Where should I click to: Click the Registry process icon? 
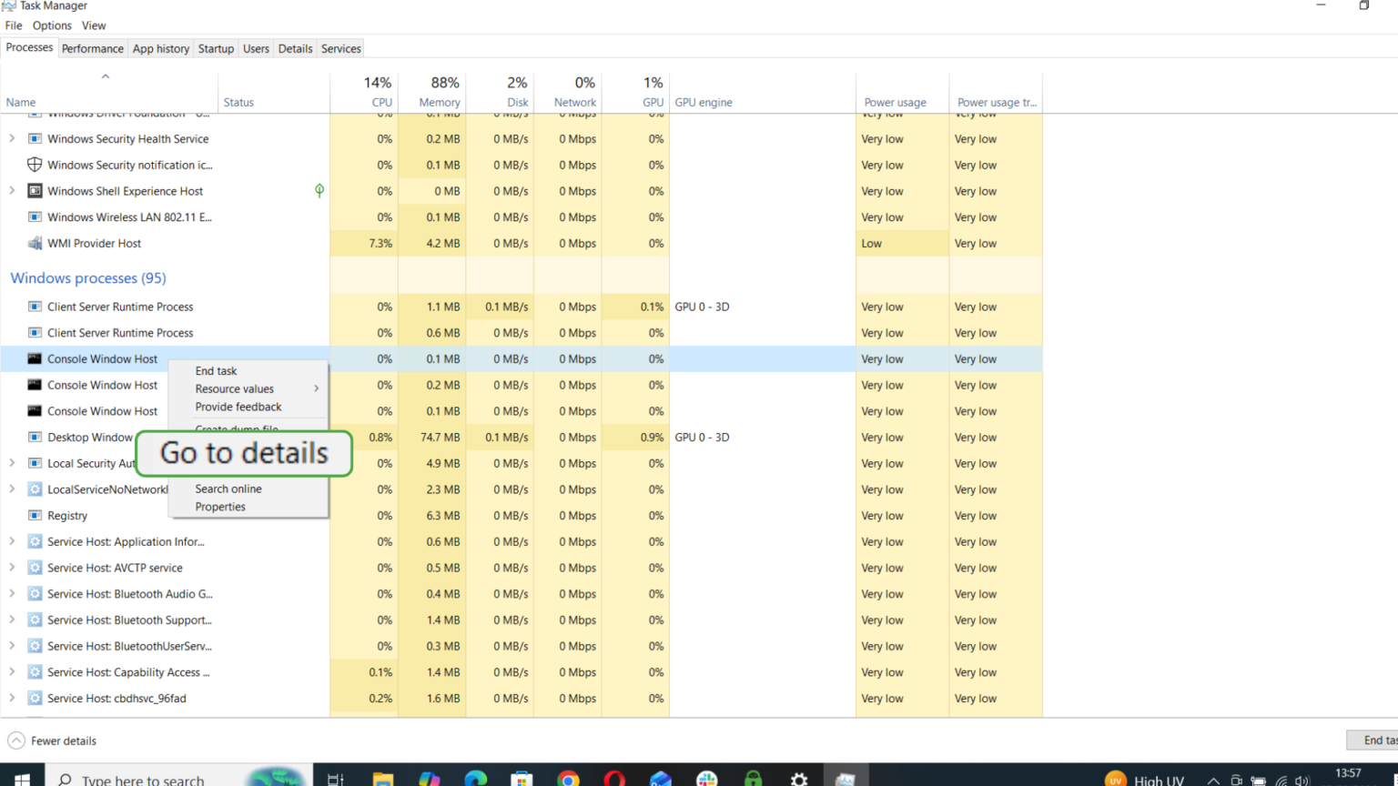(35, 516)
